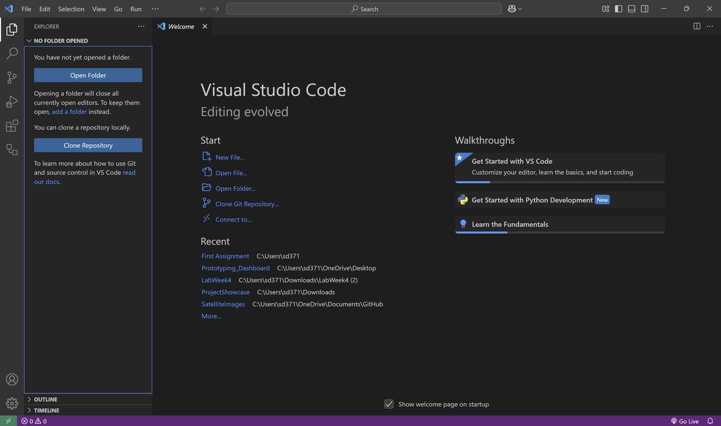
Task: Click the command center Search field
Action: tap(364, 9)
